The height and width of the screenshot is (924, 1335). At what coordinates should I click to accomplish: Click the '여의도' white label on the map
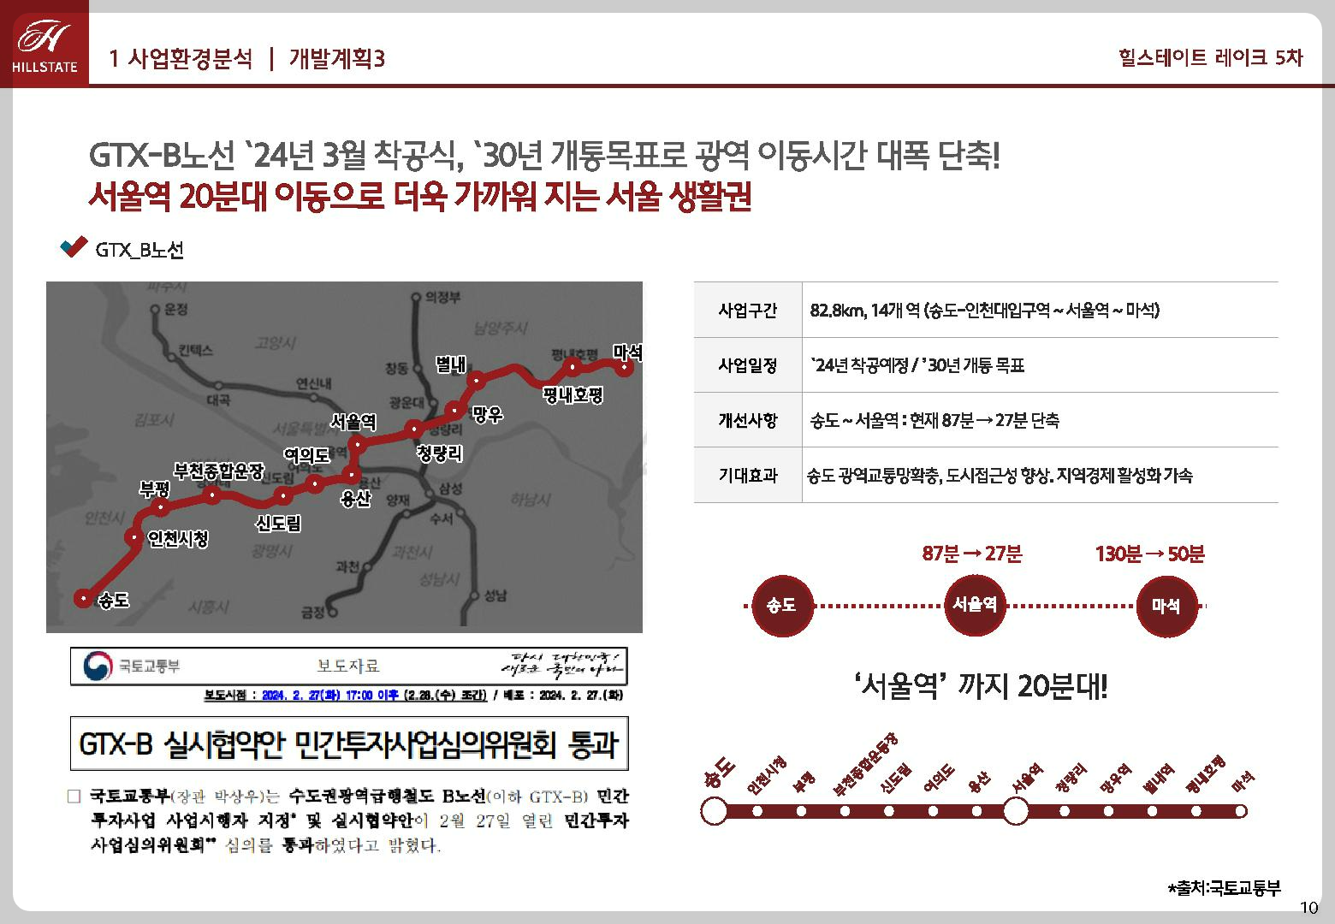306,455
